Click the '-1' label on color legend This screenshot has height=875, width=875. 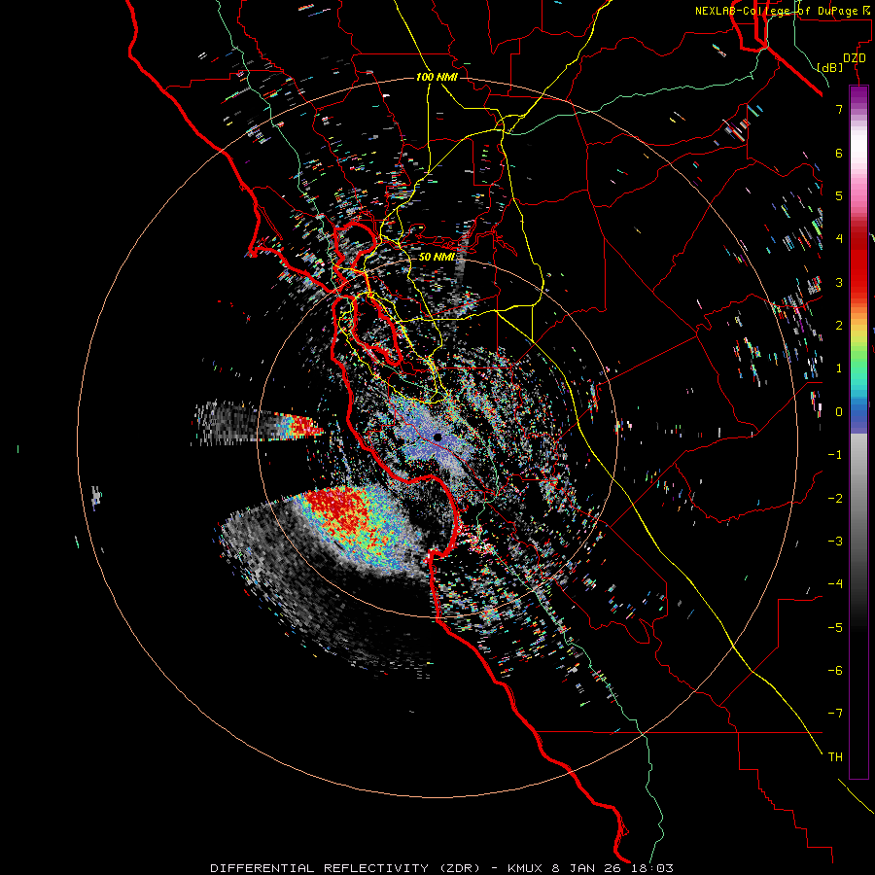(x=835, y=455)
